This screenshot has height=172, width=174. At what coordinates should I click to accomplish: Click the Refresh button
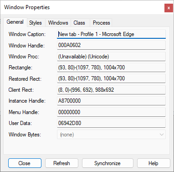[x=61, y=163]
